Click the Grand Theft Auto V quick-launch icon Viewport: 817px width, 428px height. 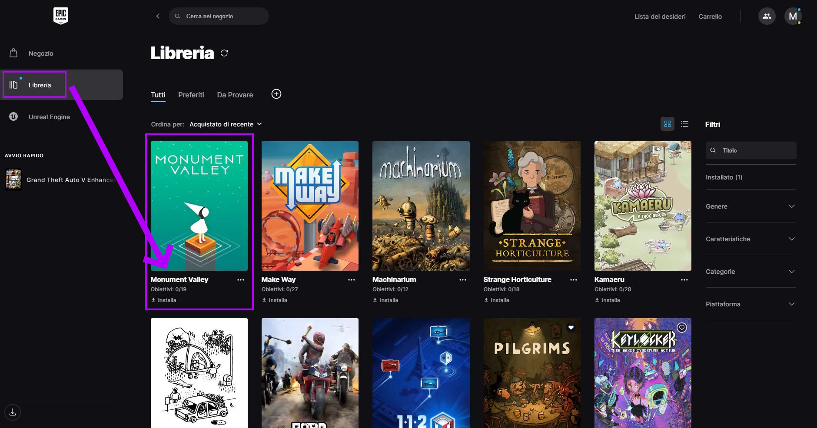[13, 179]
